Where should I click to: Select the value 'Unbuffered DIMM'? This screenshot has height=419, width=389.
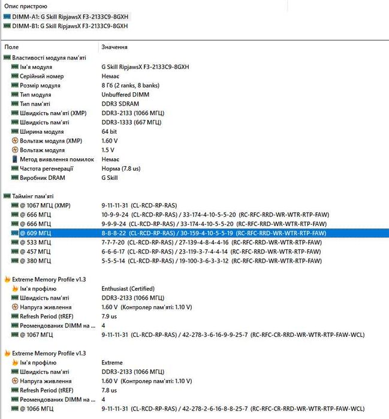125,95
